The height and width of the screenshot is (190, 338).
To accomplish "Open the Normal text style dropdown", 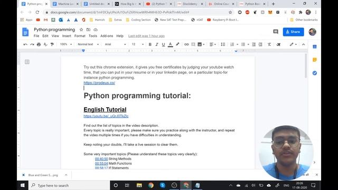I will click(88, 44).
